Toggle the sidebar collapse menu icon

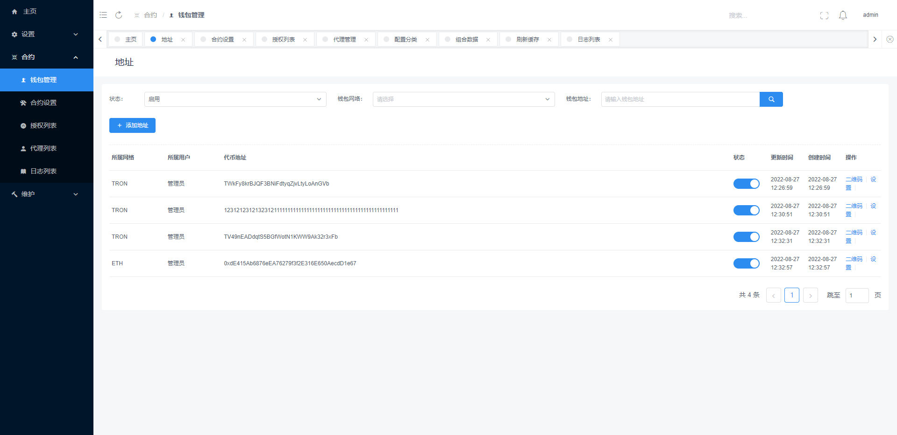point(103,15)
